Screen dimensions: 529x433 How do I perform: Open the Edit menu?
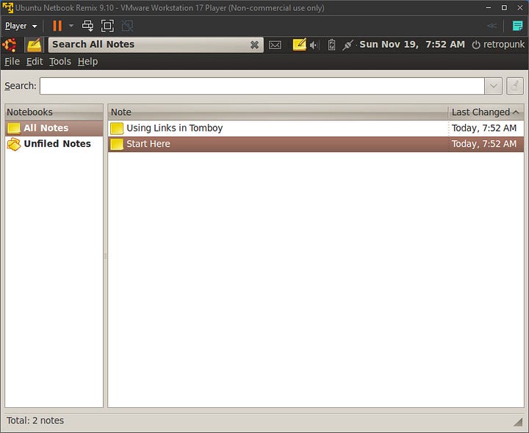pyautogui.click(x=35, y=62)
